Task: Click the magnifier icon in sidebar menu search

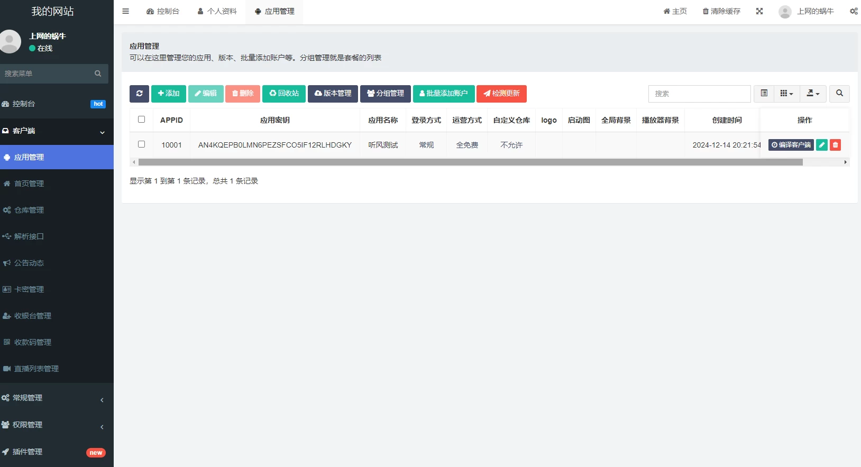Action: point(98,74)
